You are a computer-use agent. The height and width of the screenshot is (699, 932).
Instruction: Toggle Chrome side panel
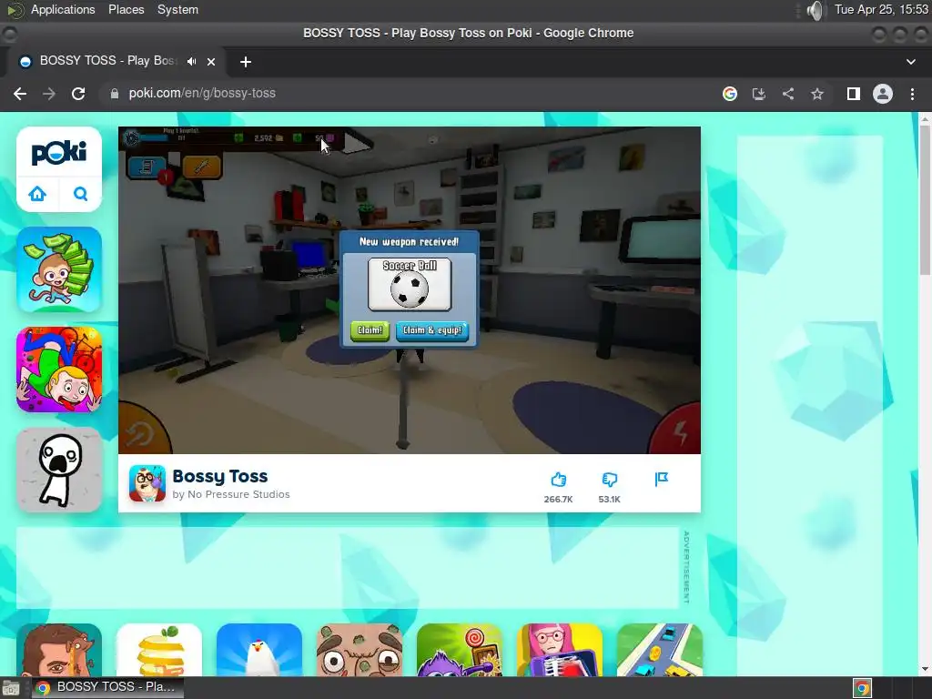pos(854,94)
